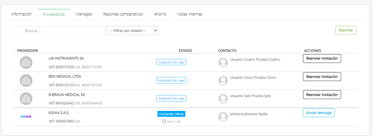Resend invitation to LM Instruments SA
The height and width of the screenshot is (136, 373).
click(322, 59)
